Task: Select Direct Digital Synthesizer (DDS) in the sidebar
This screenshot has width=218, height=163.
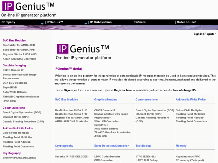Action: click(22, 112)
